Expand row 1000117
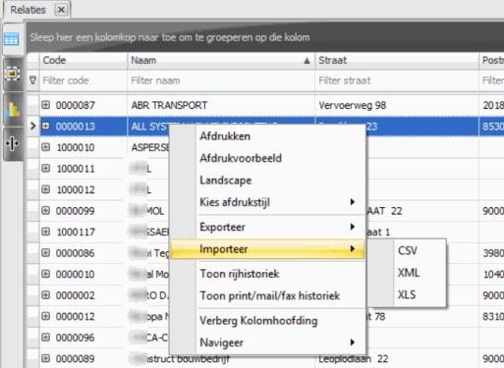Image resolution: width=504 pixels, height=368 pixels. (x=46, y=232)
